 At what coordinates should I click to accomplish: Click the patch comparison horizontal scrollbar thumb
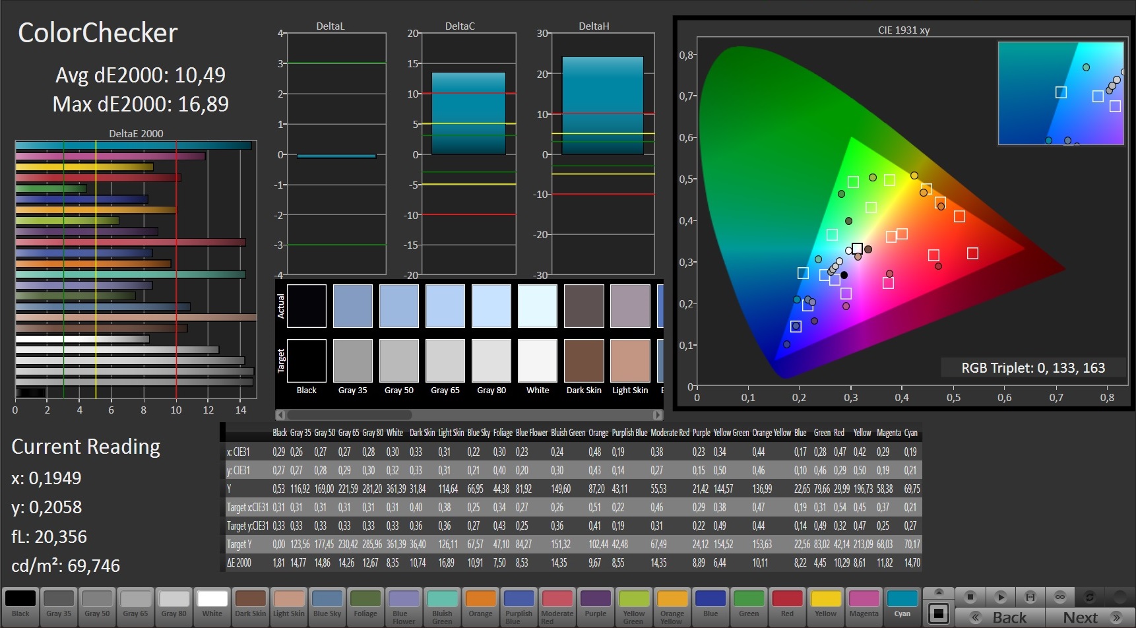click(350, 415)
